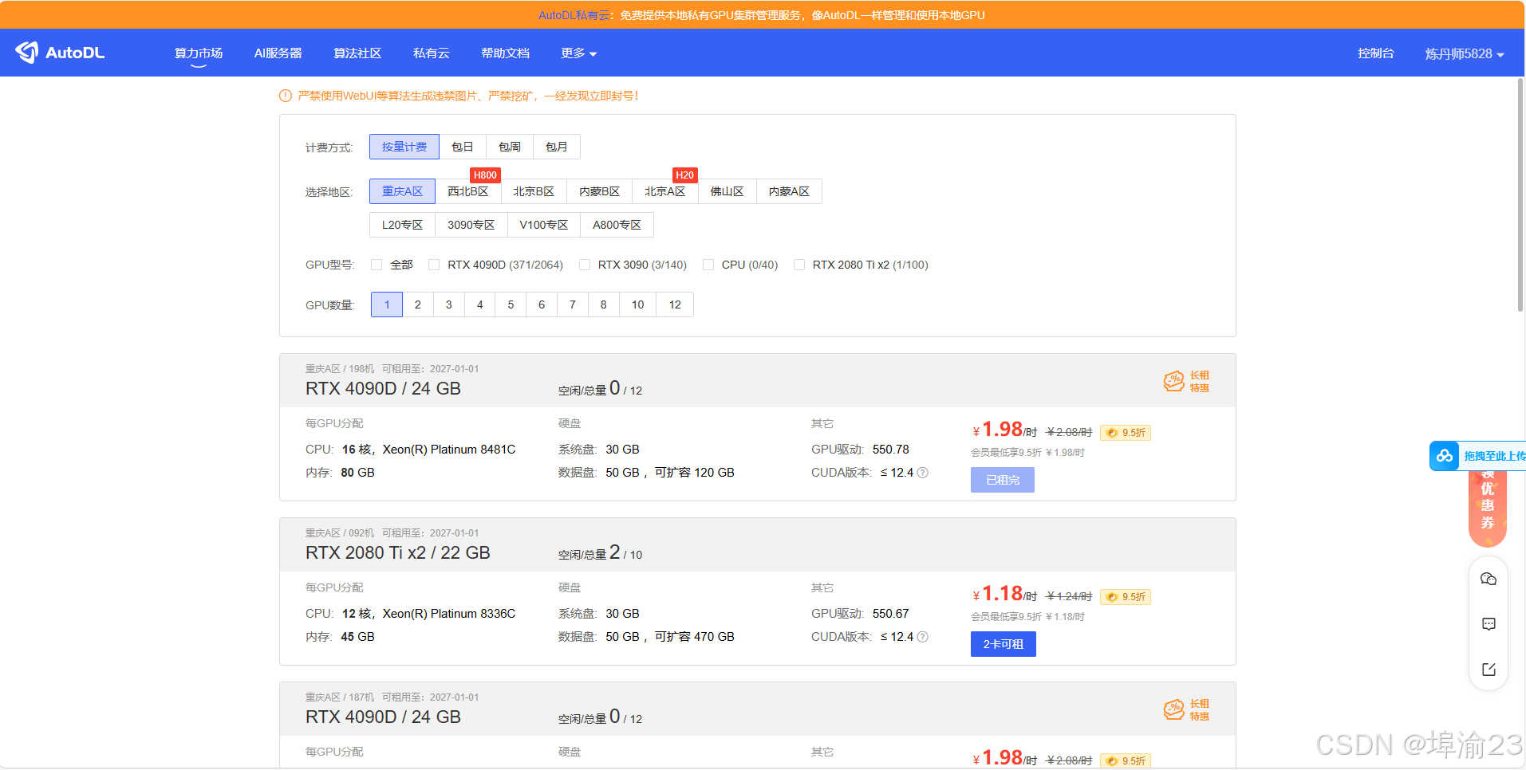This screenshot has height=770, width=1526.
Task: Select region 内蒙A区
Action: coord(790,191)
